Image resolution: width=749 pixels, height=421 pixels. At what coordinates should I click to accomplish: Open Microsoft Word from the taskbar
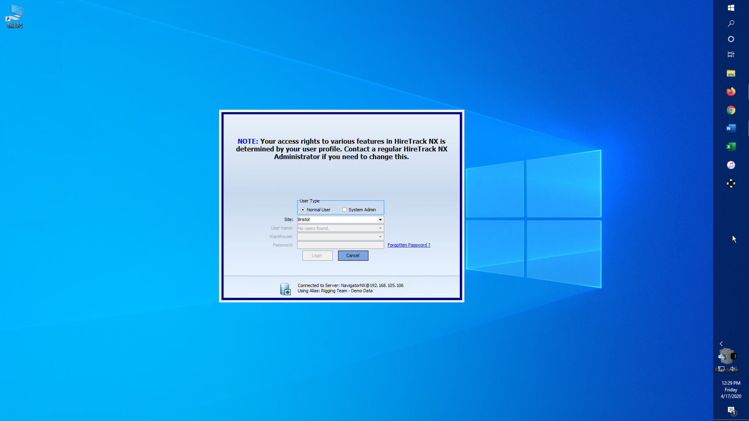pos(731,128)
